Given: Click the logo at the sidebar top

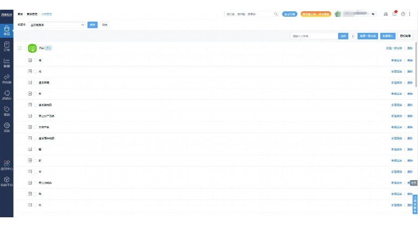Looking at the screenshot, I should (6, 15).
